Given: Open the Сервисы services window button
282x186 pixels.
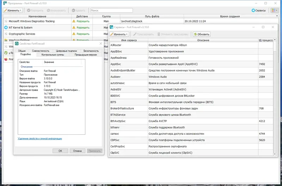Looking at the screenshot, I should (258, 11).
